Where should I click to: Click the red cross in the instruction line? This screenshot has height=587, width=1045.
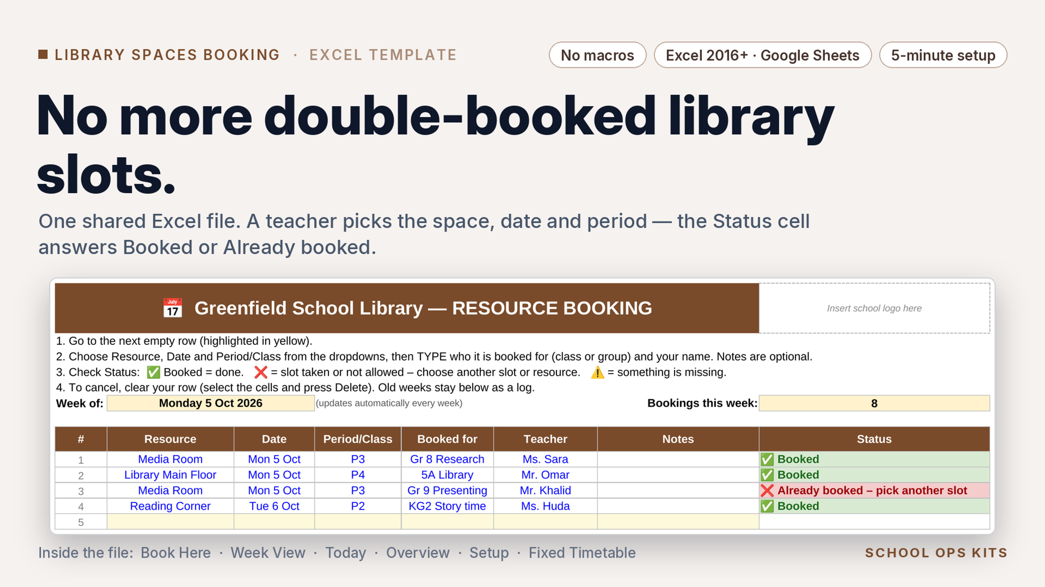coord(261,372)
